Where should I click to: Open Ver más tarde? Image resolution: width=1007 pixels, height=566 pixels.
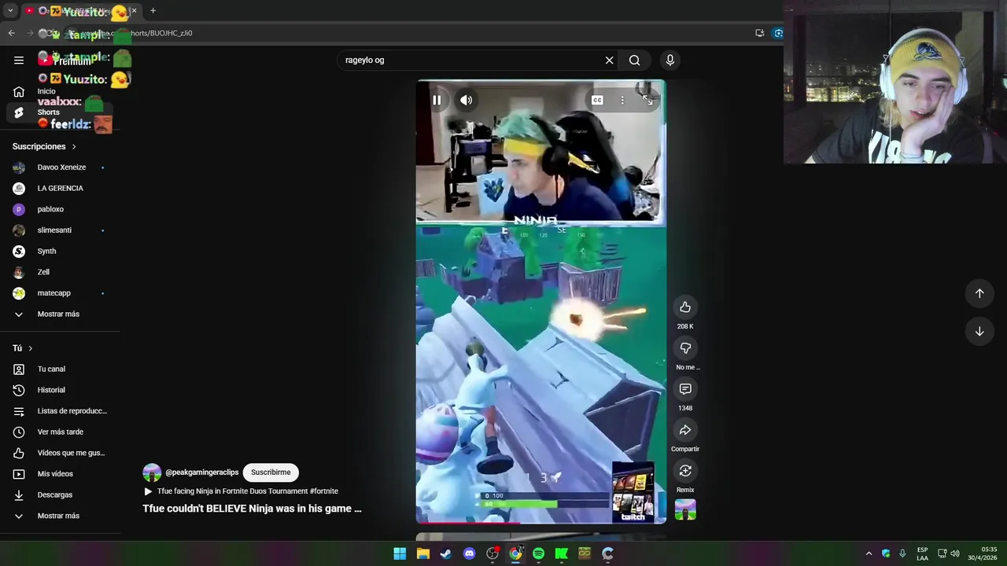click(61, 432)
